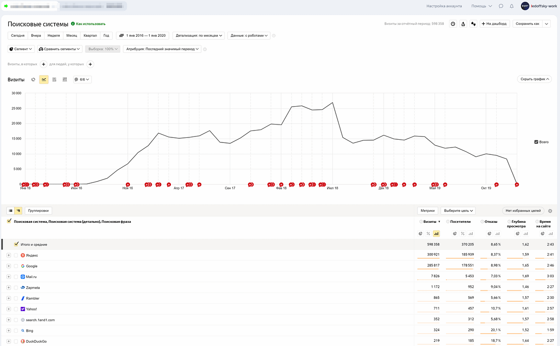This screenshot has width=560, height=346.
Task: Click the На дашборд button
Action: click(494, 24)
